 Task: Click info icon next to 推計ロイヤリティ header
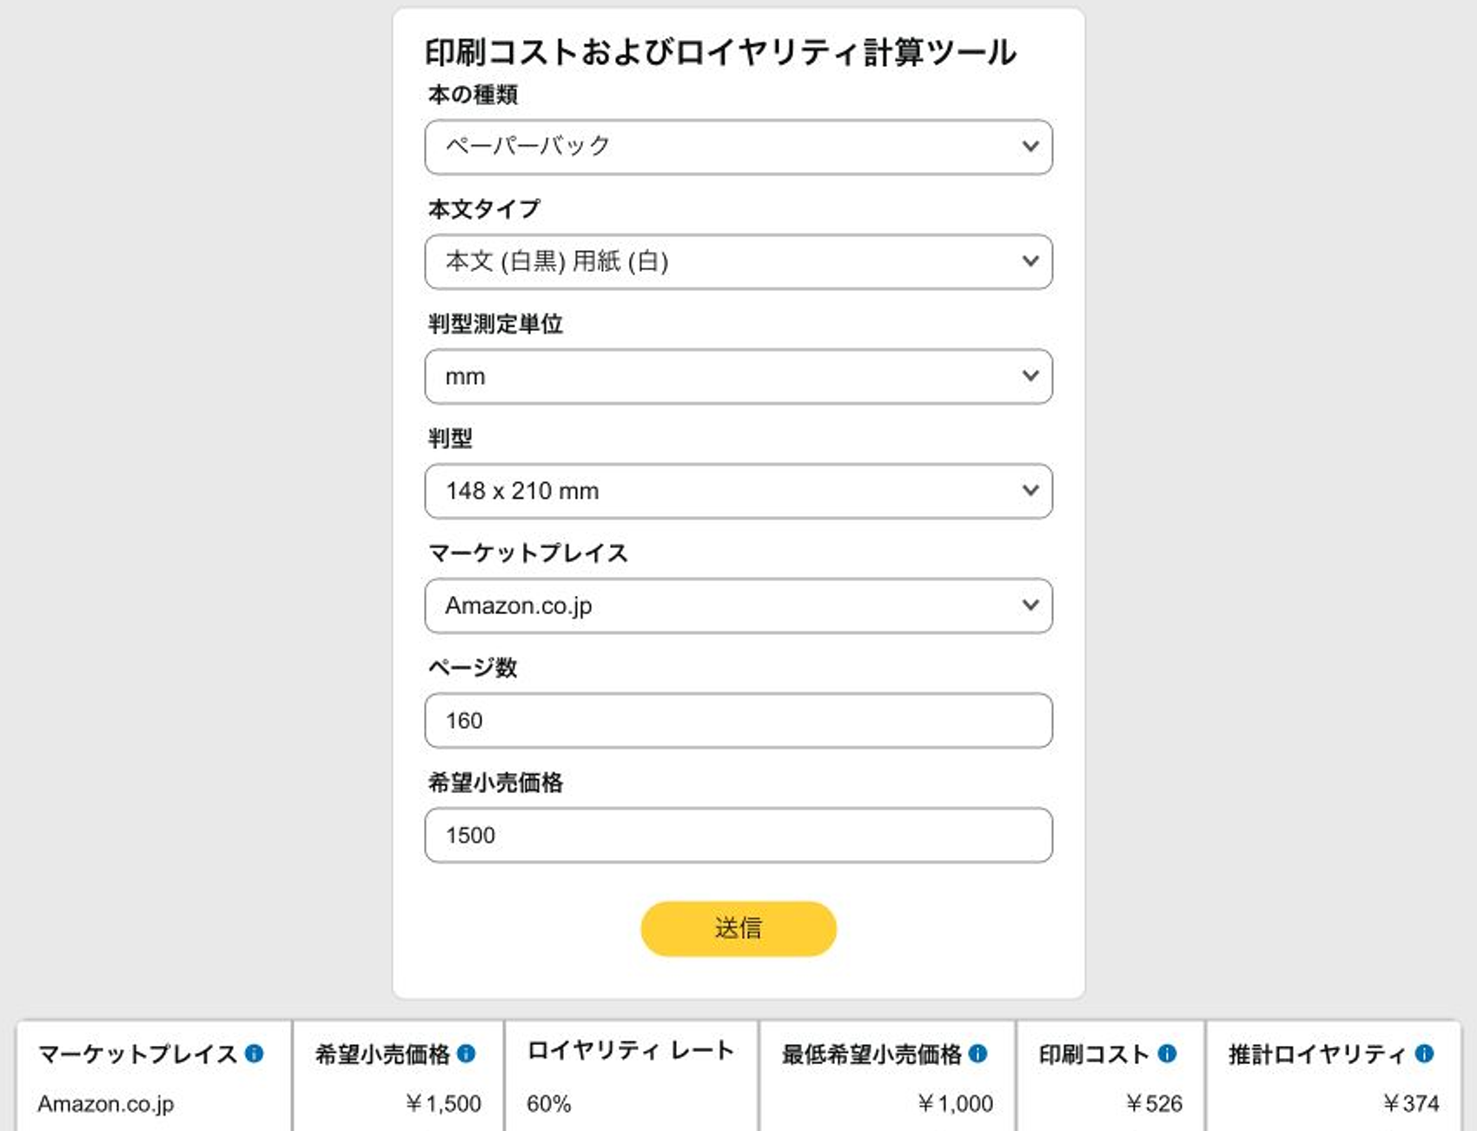point(1425,1054)
